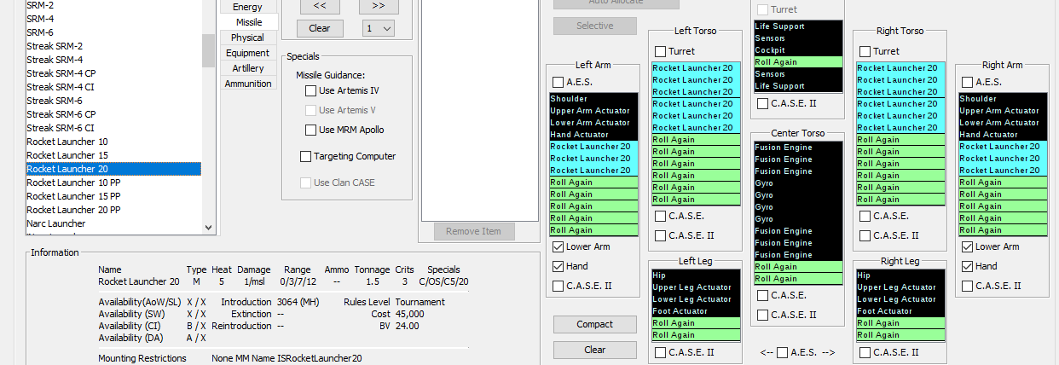Enable Use MRM Apollo checkbox
Image resolution: width=1059 pixels, height=365 pixels.
pyautogui.click(x=311, y=130)
